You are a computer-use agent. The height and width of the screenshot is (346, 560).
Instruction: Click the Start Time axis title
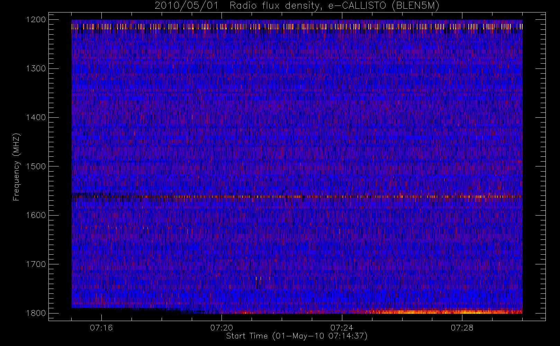(x=297, y=336)
